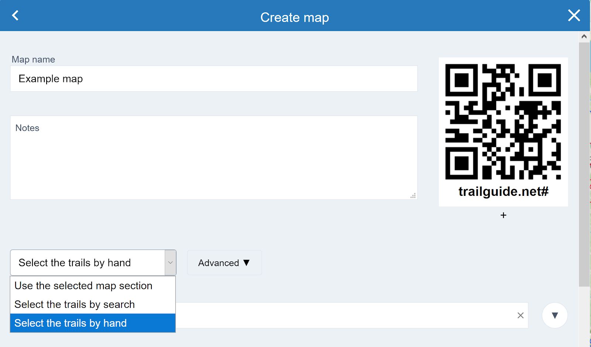Viewport: 591px width, 347px height.
Task: Click the vertical scrollbar thumb
Action: [584, 164]
